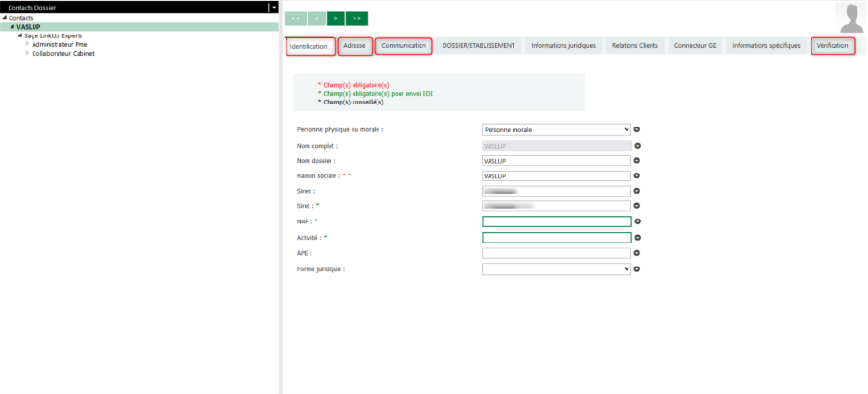This screenshot has width=868, height=394.
Task: Collapse the Sage LinkUp Experts node
Action: [x=19, y=35]
